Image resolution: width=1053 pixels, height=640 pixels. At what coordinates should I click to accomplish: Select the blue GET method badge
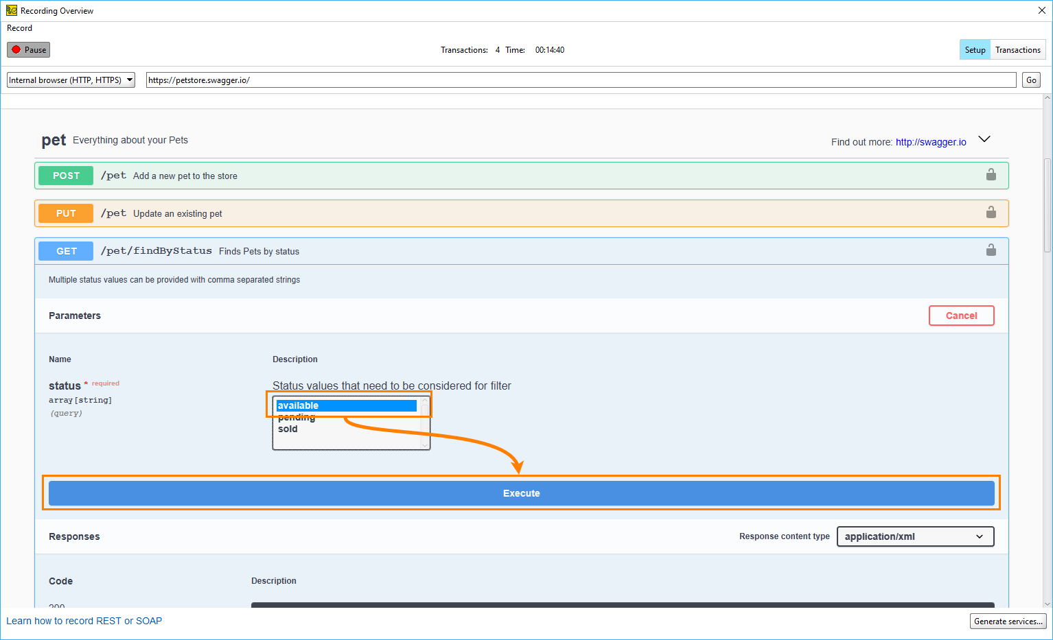click(65, 250)
